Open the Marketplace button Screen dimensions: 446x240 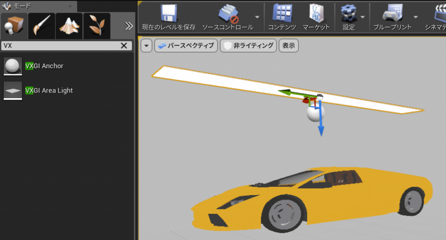pos(316,17)
